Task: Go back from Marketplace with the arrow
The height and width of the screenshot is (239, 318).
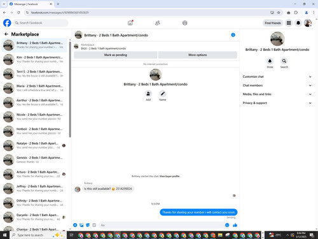Action: pyautogui.click(x=6, y=34)
